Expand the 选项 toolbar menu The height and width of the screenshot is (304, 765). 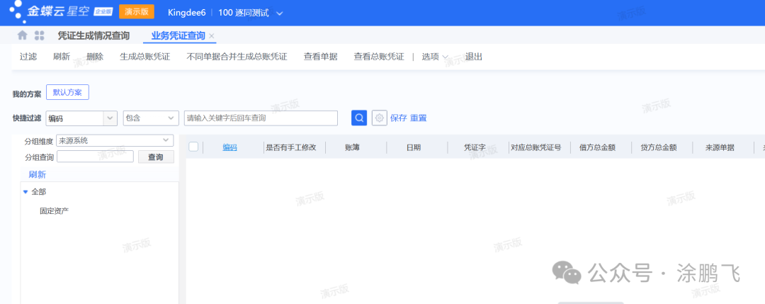point(434,57)
